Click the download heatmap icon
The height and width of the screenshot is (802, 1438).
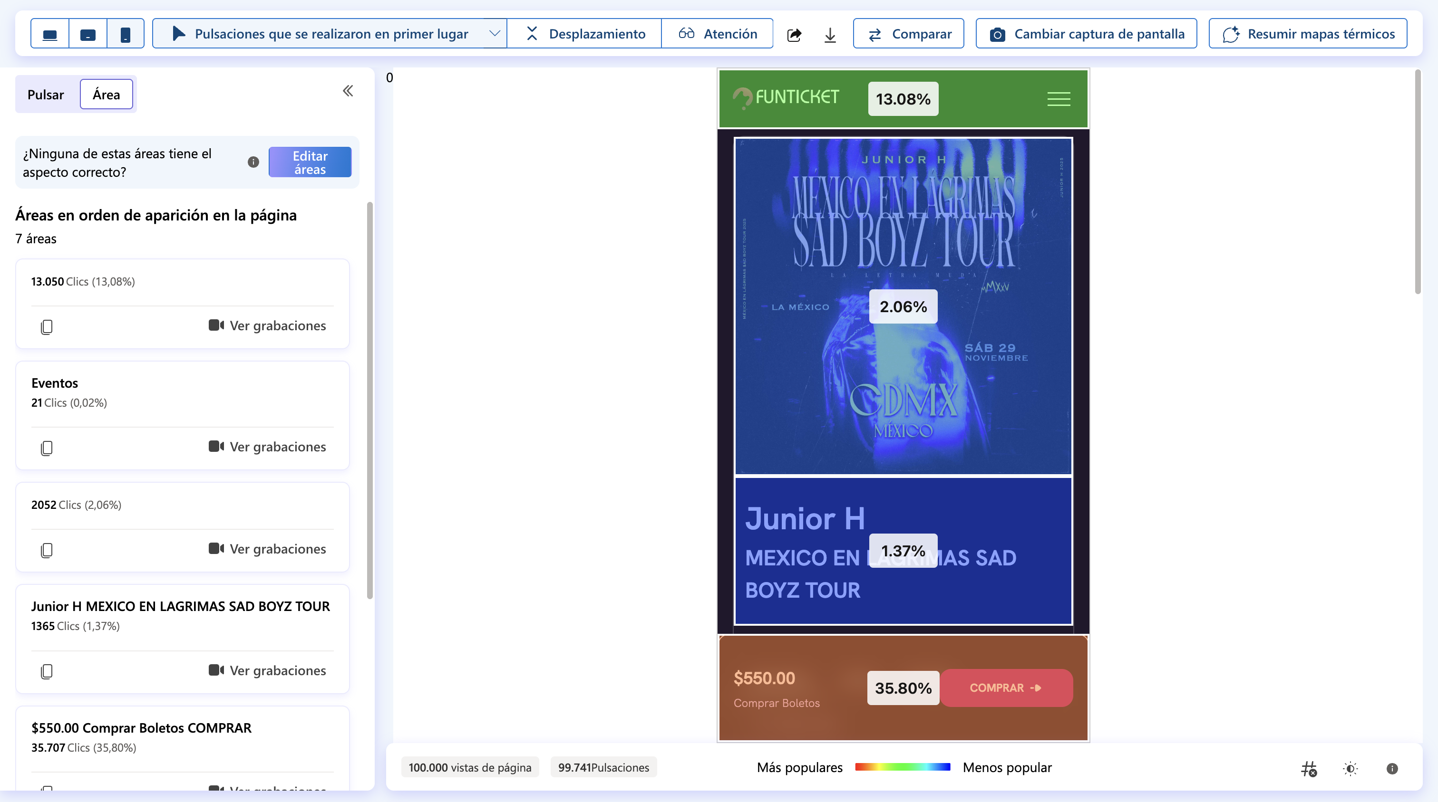[x=830, y=35]
